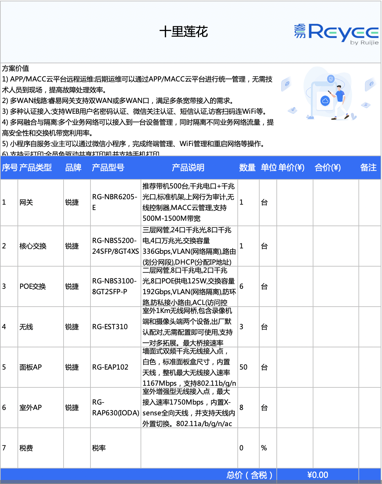Select the RG-RAP630(IODA) model cell
The width and height of the screenshot is (382, 484).
pos(116,408)
